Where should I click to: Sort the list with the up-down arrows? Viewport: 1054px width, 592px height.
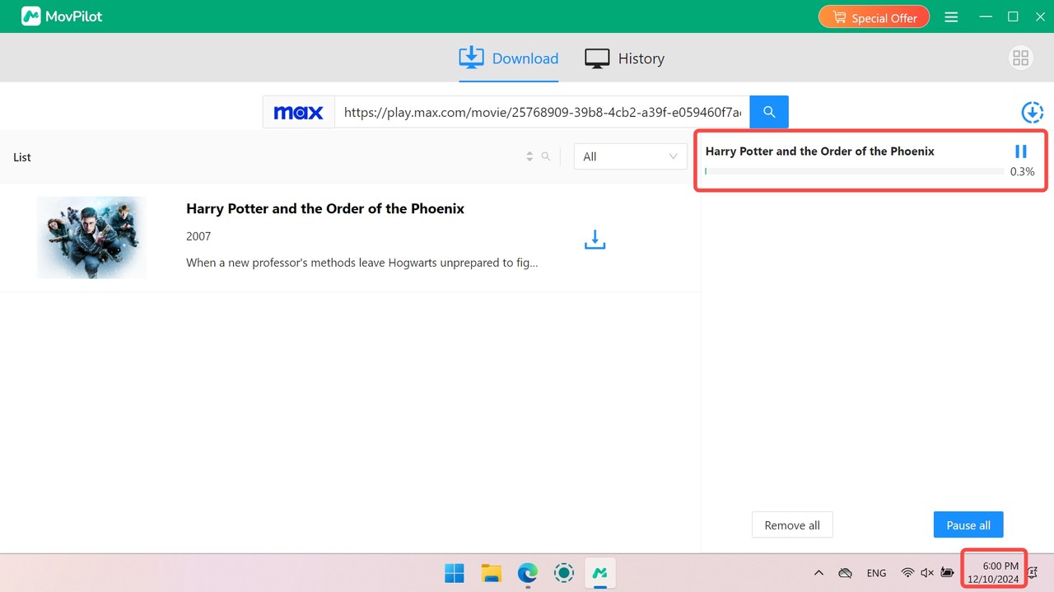pos(529,156)
